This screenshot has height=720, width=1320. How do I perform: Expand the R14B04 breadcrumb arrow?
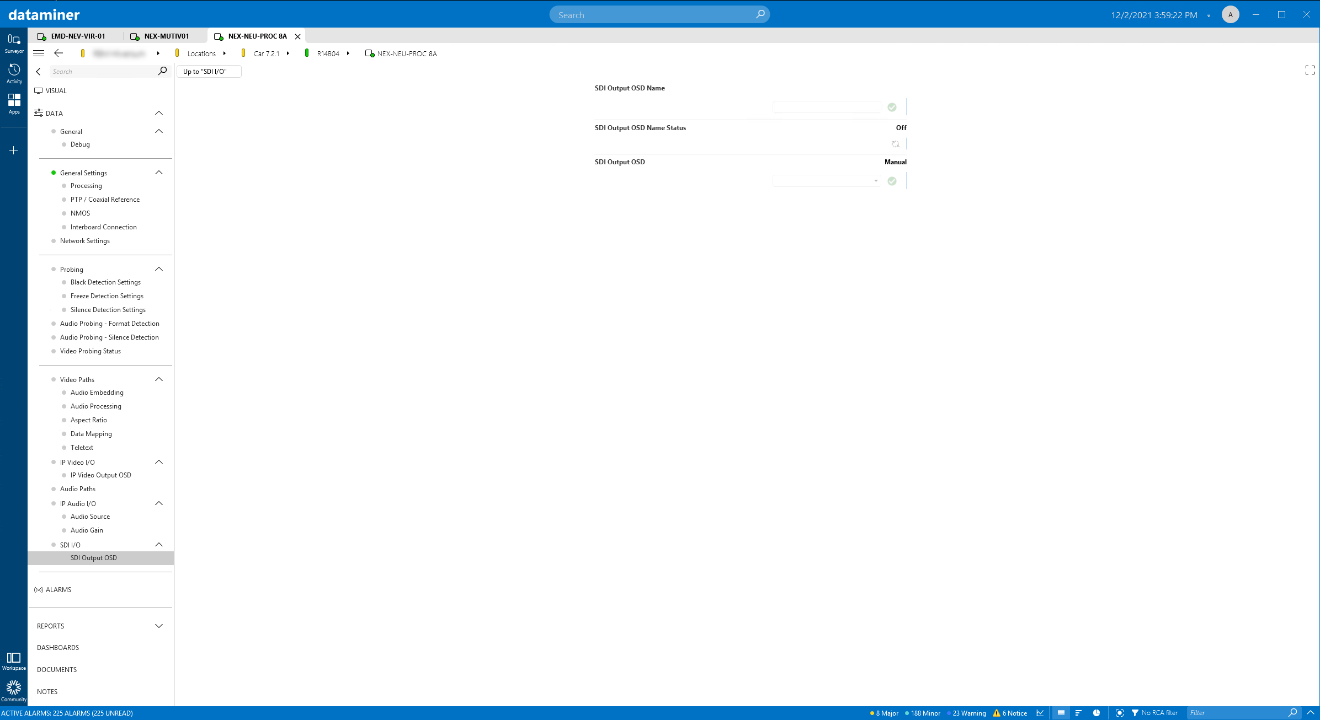tap(348, 53)
